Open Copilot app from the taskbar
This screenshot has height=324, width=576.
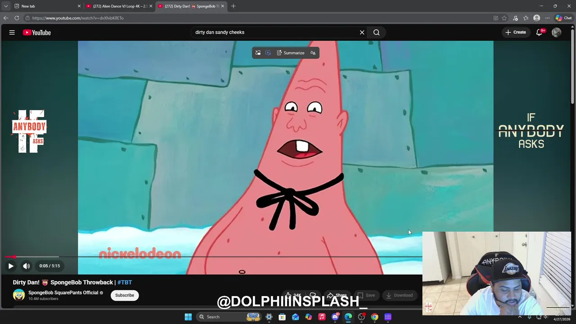pos(309,317)
